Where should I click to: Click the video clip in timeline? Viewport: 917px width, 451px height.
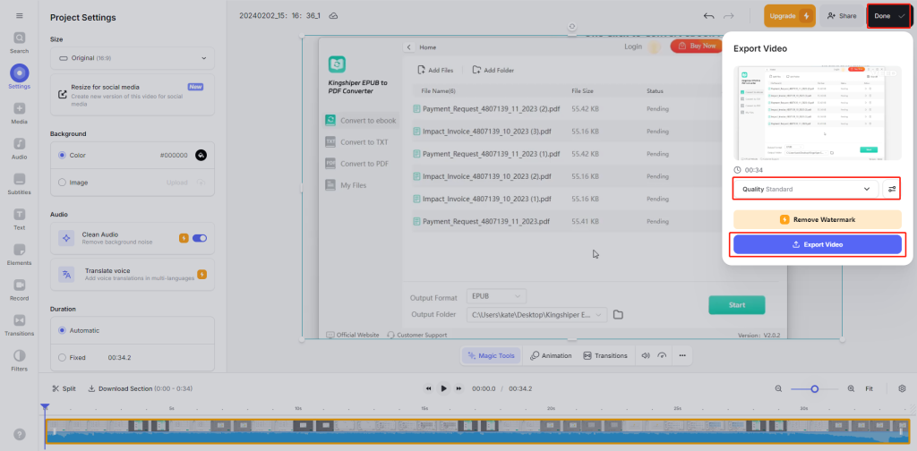coord(478,431)
